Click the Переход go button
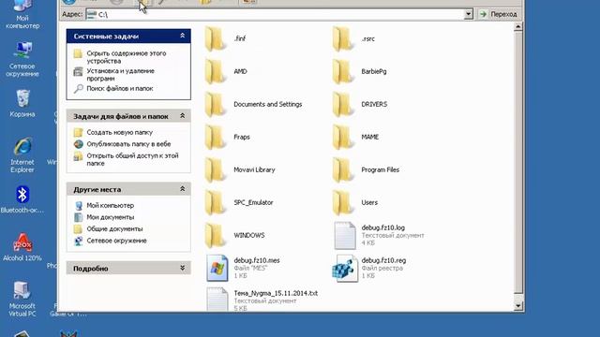 499,14
